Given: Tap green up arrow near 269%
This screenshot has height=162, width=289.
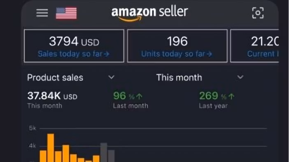Looking at the screenshot, I should tap(231, 97).
